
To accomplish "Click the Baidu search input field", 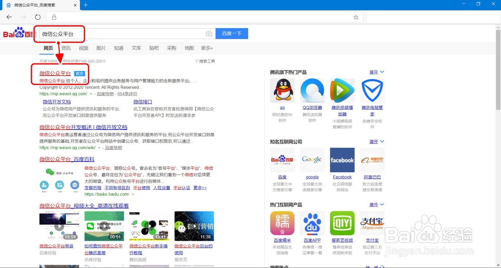I will coord(126,33).
